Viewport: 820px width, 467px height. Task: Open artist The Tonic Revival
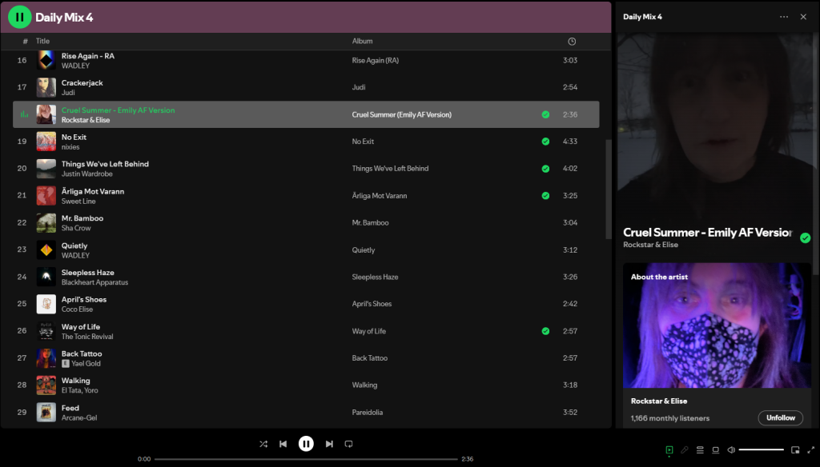pos(87,337)
